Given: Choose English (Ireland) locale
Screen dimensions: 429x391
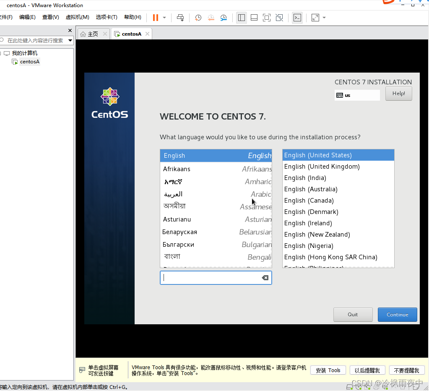Looking at the screenshot, I should (x=338, y=223).
